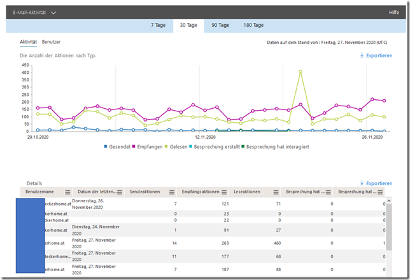Switch to the 180 Tage period tab
Viewport: 410px width, 280px height.
tap(253, 25)
